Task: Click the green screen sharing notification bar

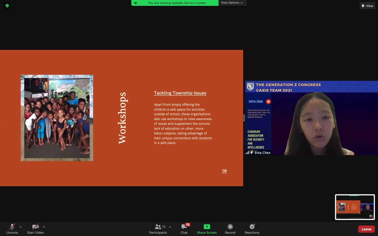Action: [177, 3]
